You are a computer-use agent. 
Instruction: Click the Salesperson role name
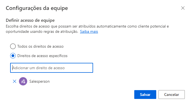click(x=40, y=81)
